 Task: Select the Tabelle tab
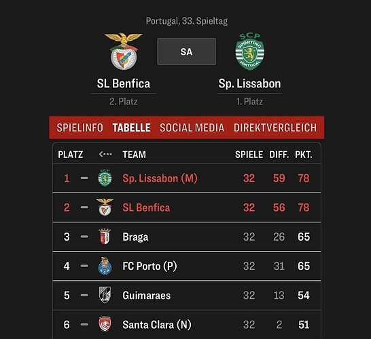click(x=132, y=127)
